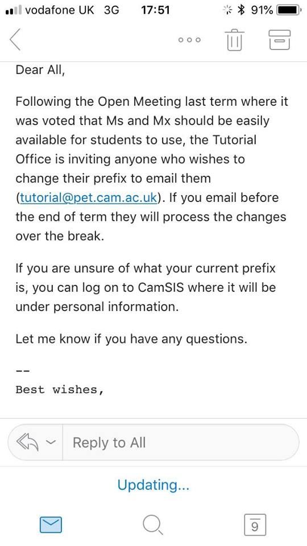Image resolution: width=307 pixels, height=546 pixels.
Task: Tap the paragraph mentioning CamSIS
Action: pyautogui.click(x=146, y=288)
